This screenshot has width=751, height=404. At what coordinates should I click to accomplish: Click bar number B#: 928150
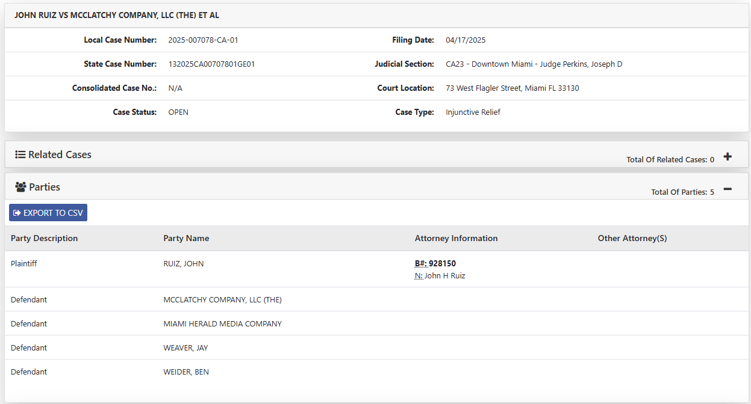(435, 263)
